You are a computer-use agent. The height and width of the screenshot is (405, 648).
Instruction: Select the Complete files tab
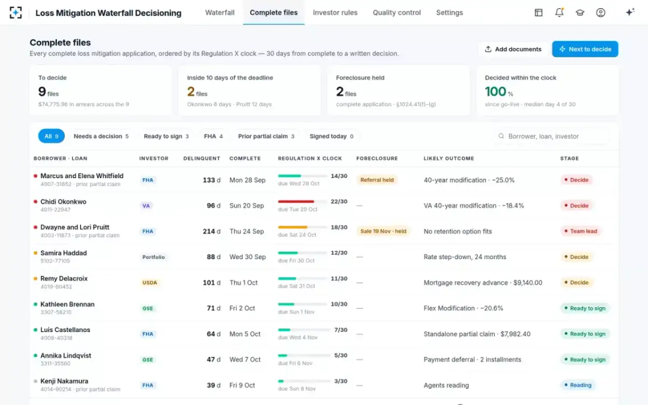point(274,12)
